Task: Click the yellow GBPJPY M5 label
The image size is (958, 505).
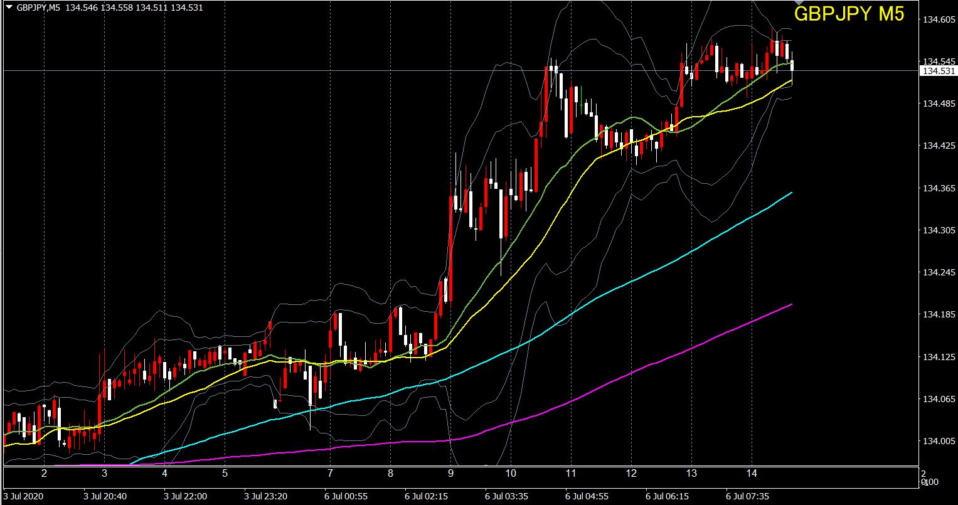Action: [x=849, y=15]
